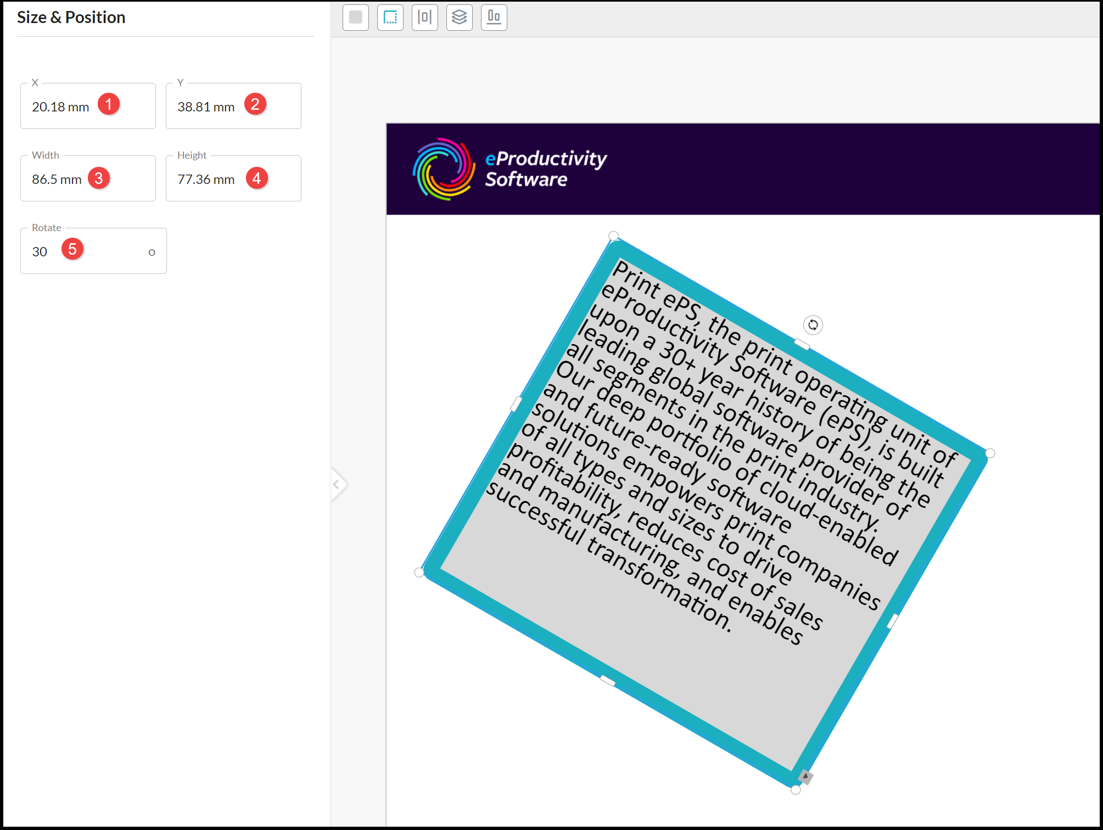Click the bottom corner resize handle
Screen dimensions: 1103x830
click(x=796, y=790)
